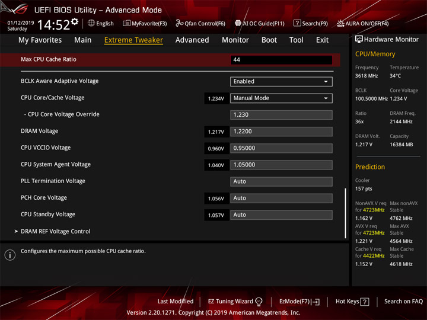Expand DRAM REF Voltage Control submenu
The image size is (427, 320).
click(56, 231)
